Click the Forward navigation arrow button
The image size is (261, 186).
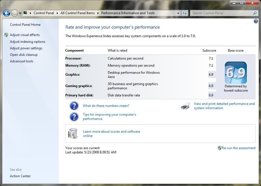(x=14, y=13)
